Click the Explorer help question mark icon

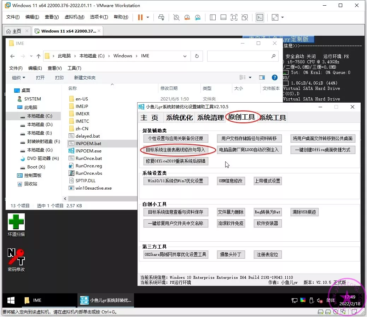coord(274,77)
